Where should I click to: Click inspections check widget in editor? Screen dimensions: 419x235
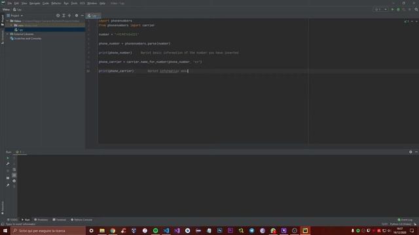pos(407,22)
